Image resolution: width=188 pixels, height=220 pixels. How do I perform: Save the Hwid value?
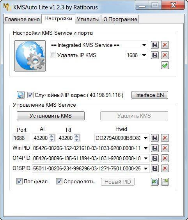point(155,138)
